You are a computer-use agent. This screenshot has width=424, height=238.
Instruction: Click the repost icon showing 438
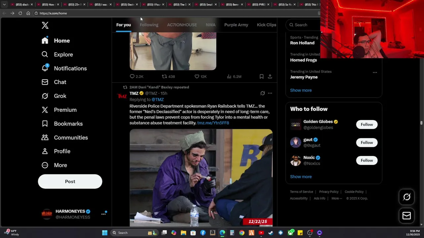click(x=164, y=76)
